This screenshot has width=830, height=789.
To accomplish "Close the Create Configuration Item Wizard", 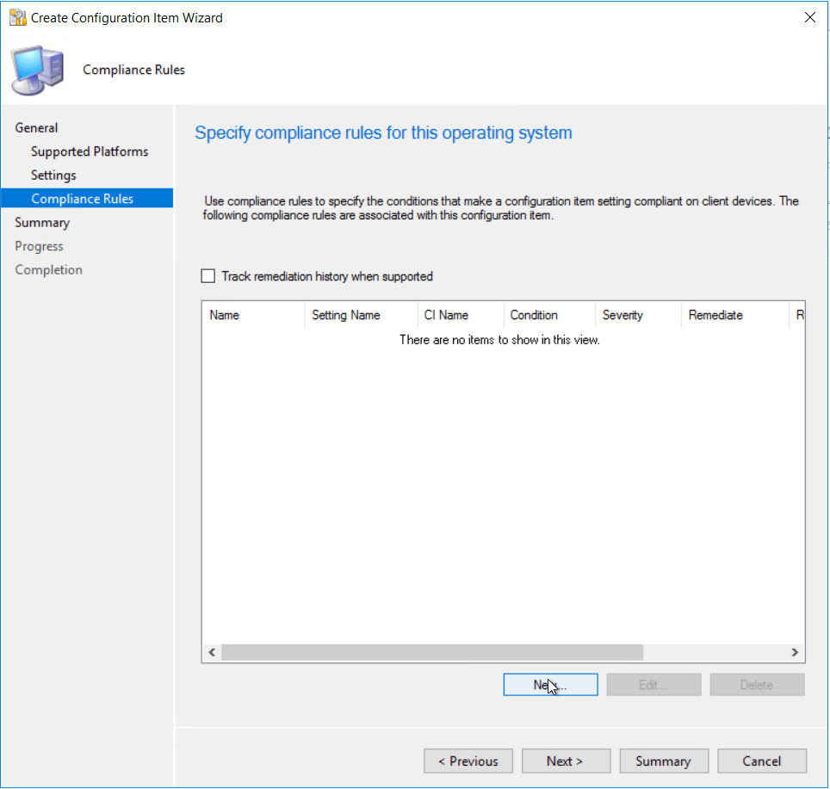I will click(x=808, y=17).
